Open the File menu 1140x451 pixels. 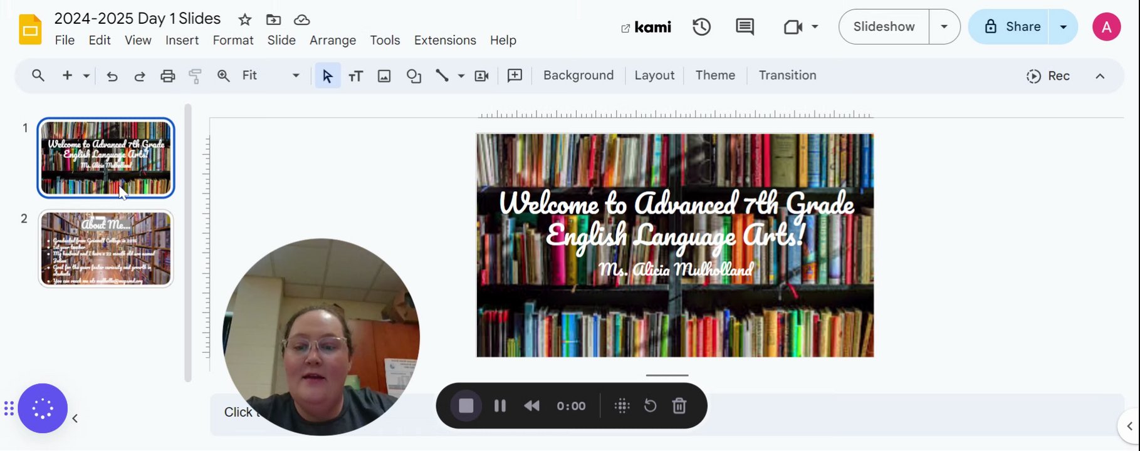tap(65, 40)
